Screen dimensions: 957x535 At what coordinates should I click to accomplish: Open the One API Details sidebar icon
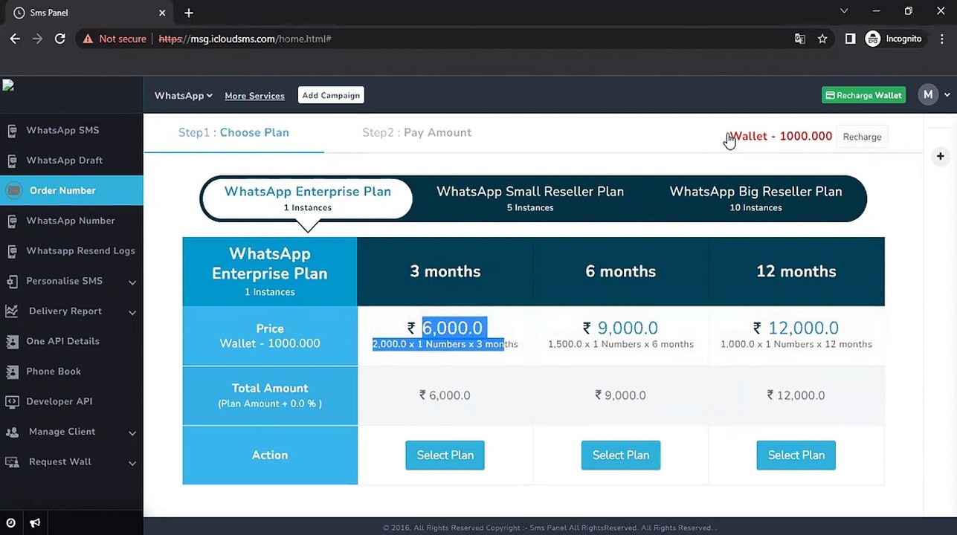pyautogui.click(x=12, y=342)
